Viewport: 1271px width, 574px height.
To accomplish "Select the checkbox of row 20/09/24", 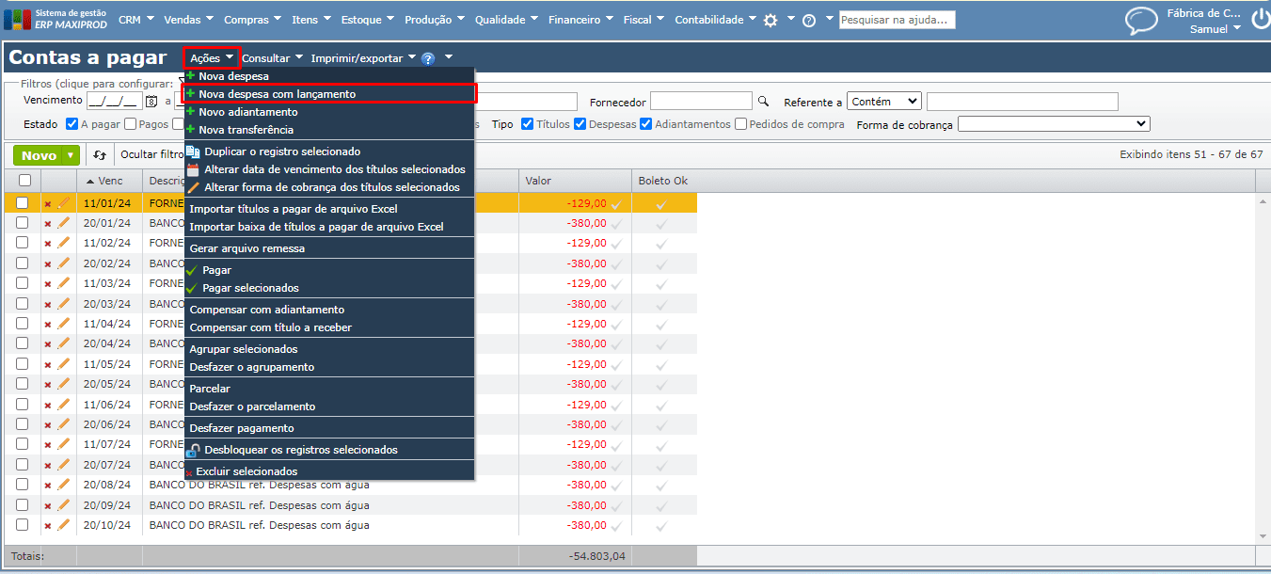I will [23, 504].
